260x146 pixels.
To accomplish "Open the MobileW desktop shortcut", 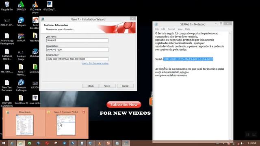I will pos(35,53).
